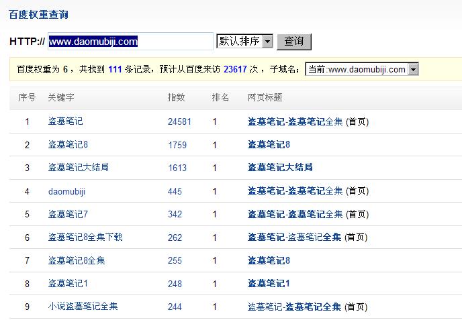Open the subdomain 当前:www.daomubiji.com dropdown

click(x=362, y=69)
